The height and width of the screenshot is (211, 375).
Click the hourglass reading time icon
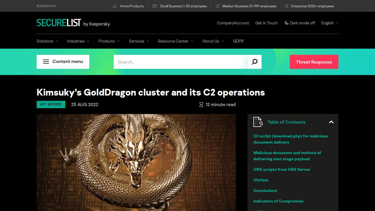201,105
